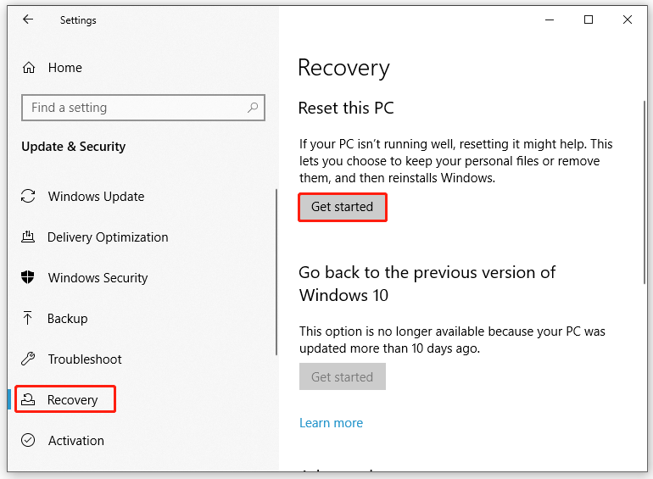Open the Activation settings page
The image size is (653, 479).
click(76, 441)
